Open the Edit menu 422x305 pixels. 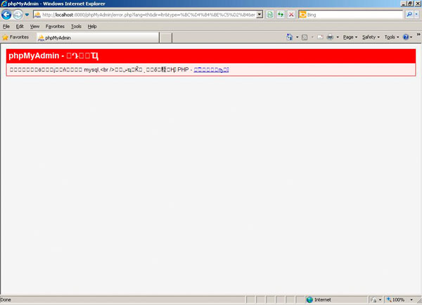pyautogui.click(x=20, y=26)
